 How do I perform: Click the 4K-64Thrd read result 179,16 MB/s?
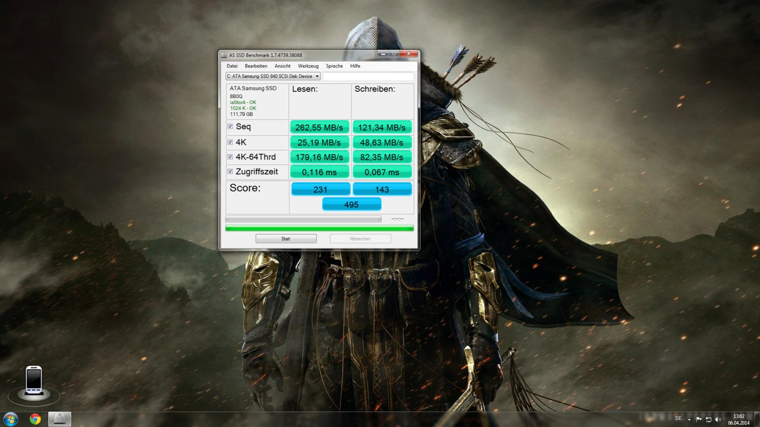(319, 157)
